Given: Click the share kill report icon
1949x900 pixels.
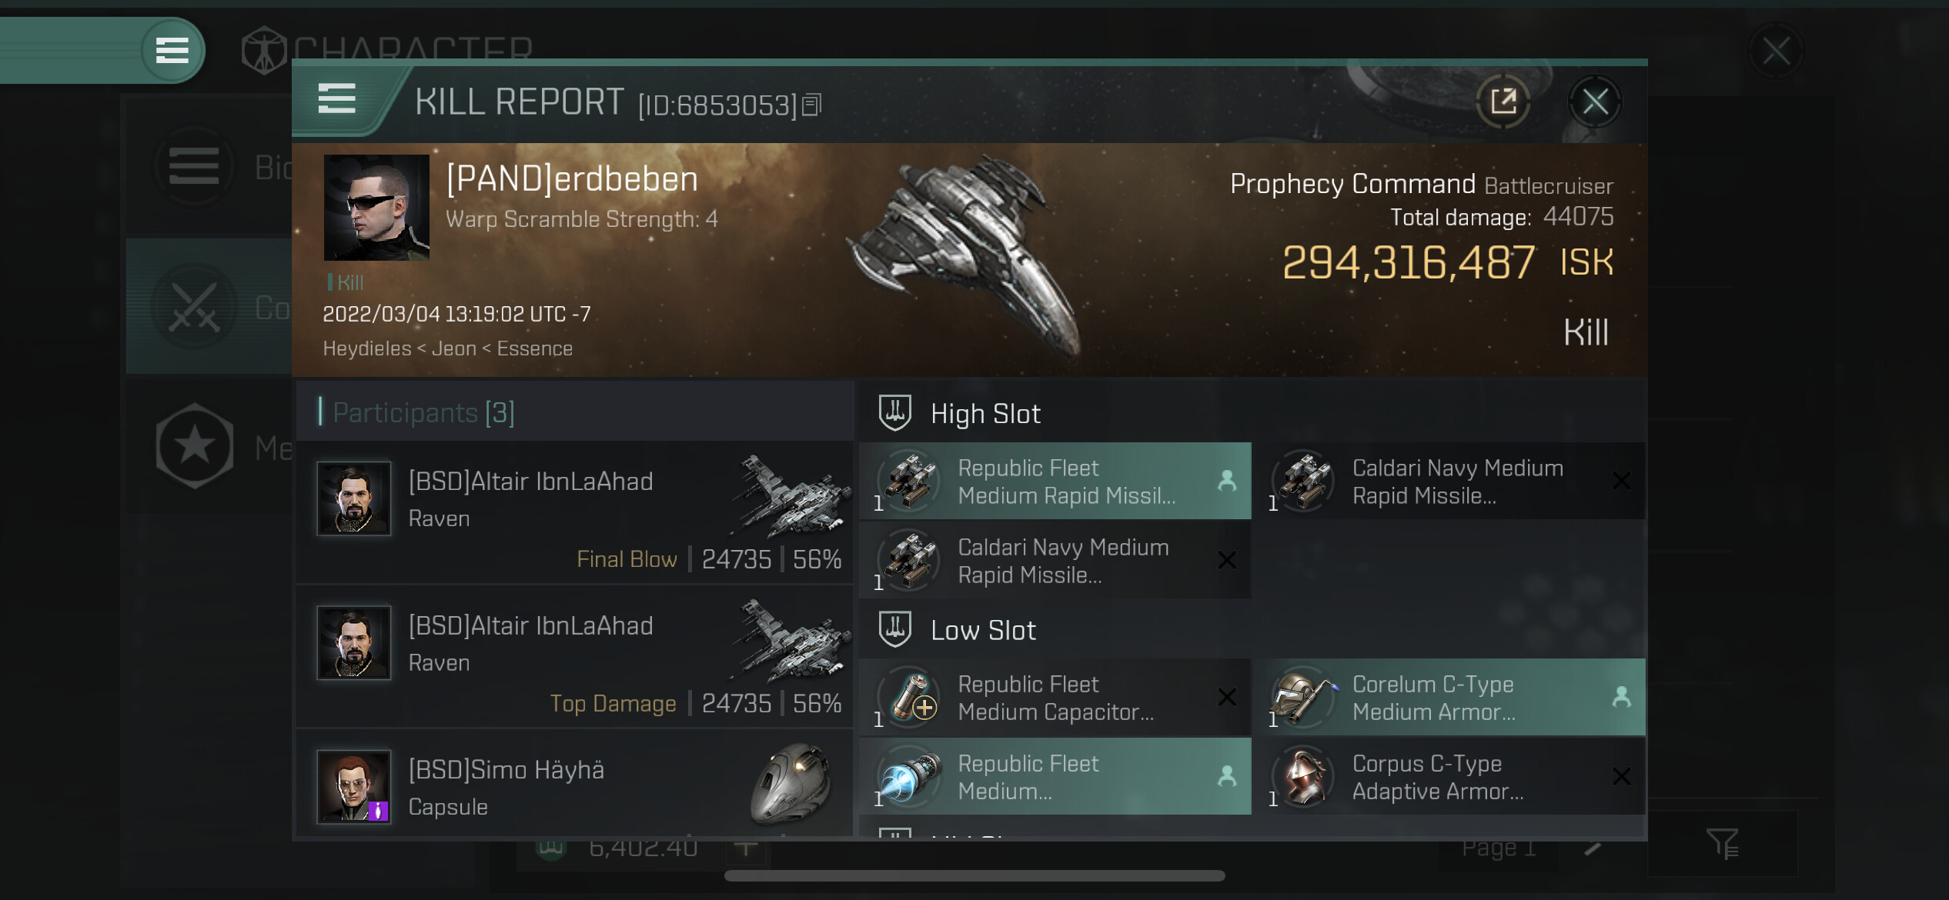Looking at the screenshot, I should (x=1503, y=102).
